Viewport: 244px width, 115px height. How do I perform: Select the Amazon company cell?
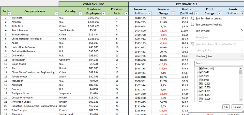pos(35,22)
